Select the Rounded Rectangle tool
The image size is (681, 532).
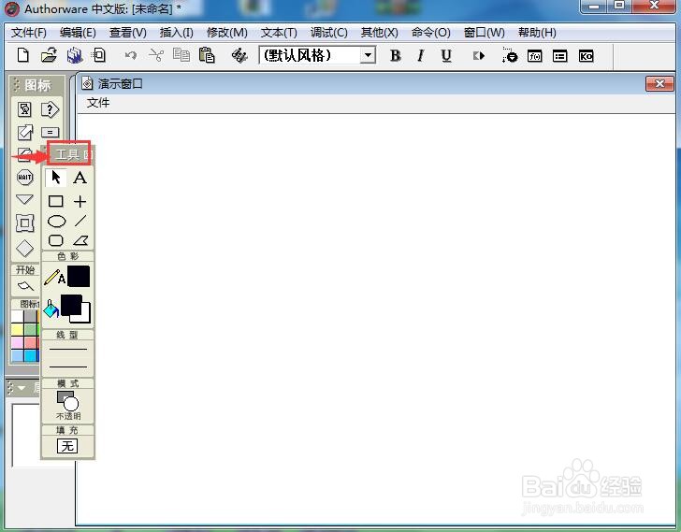(55, 240)
